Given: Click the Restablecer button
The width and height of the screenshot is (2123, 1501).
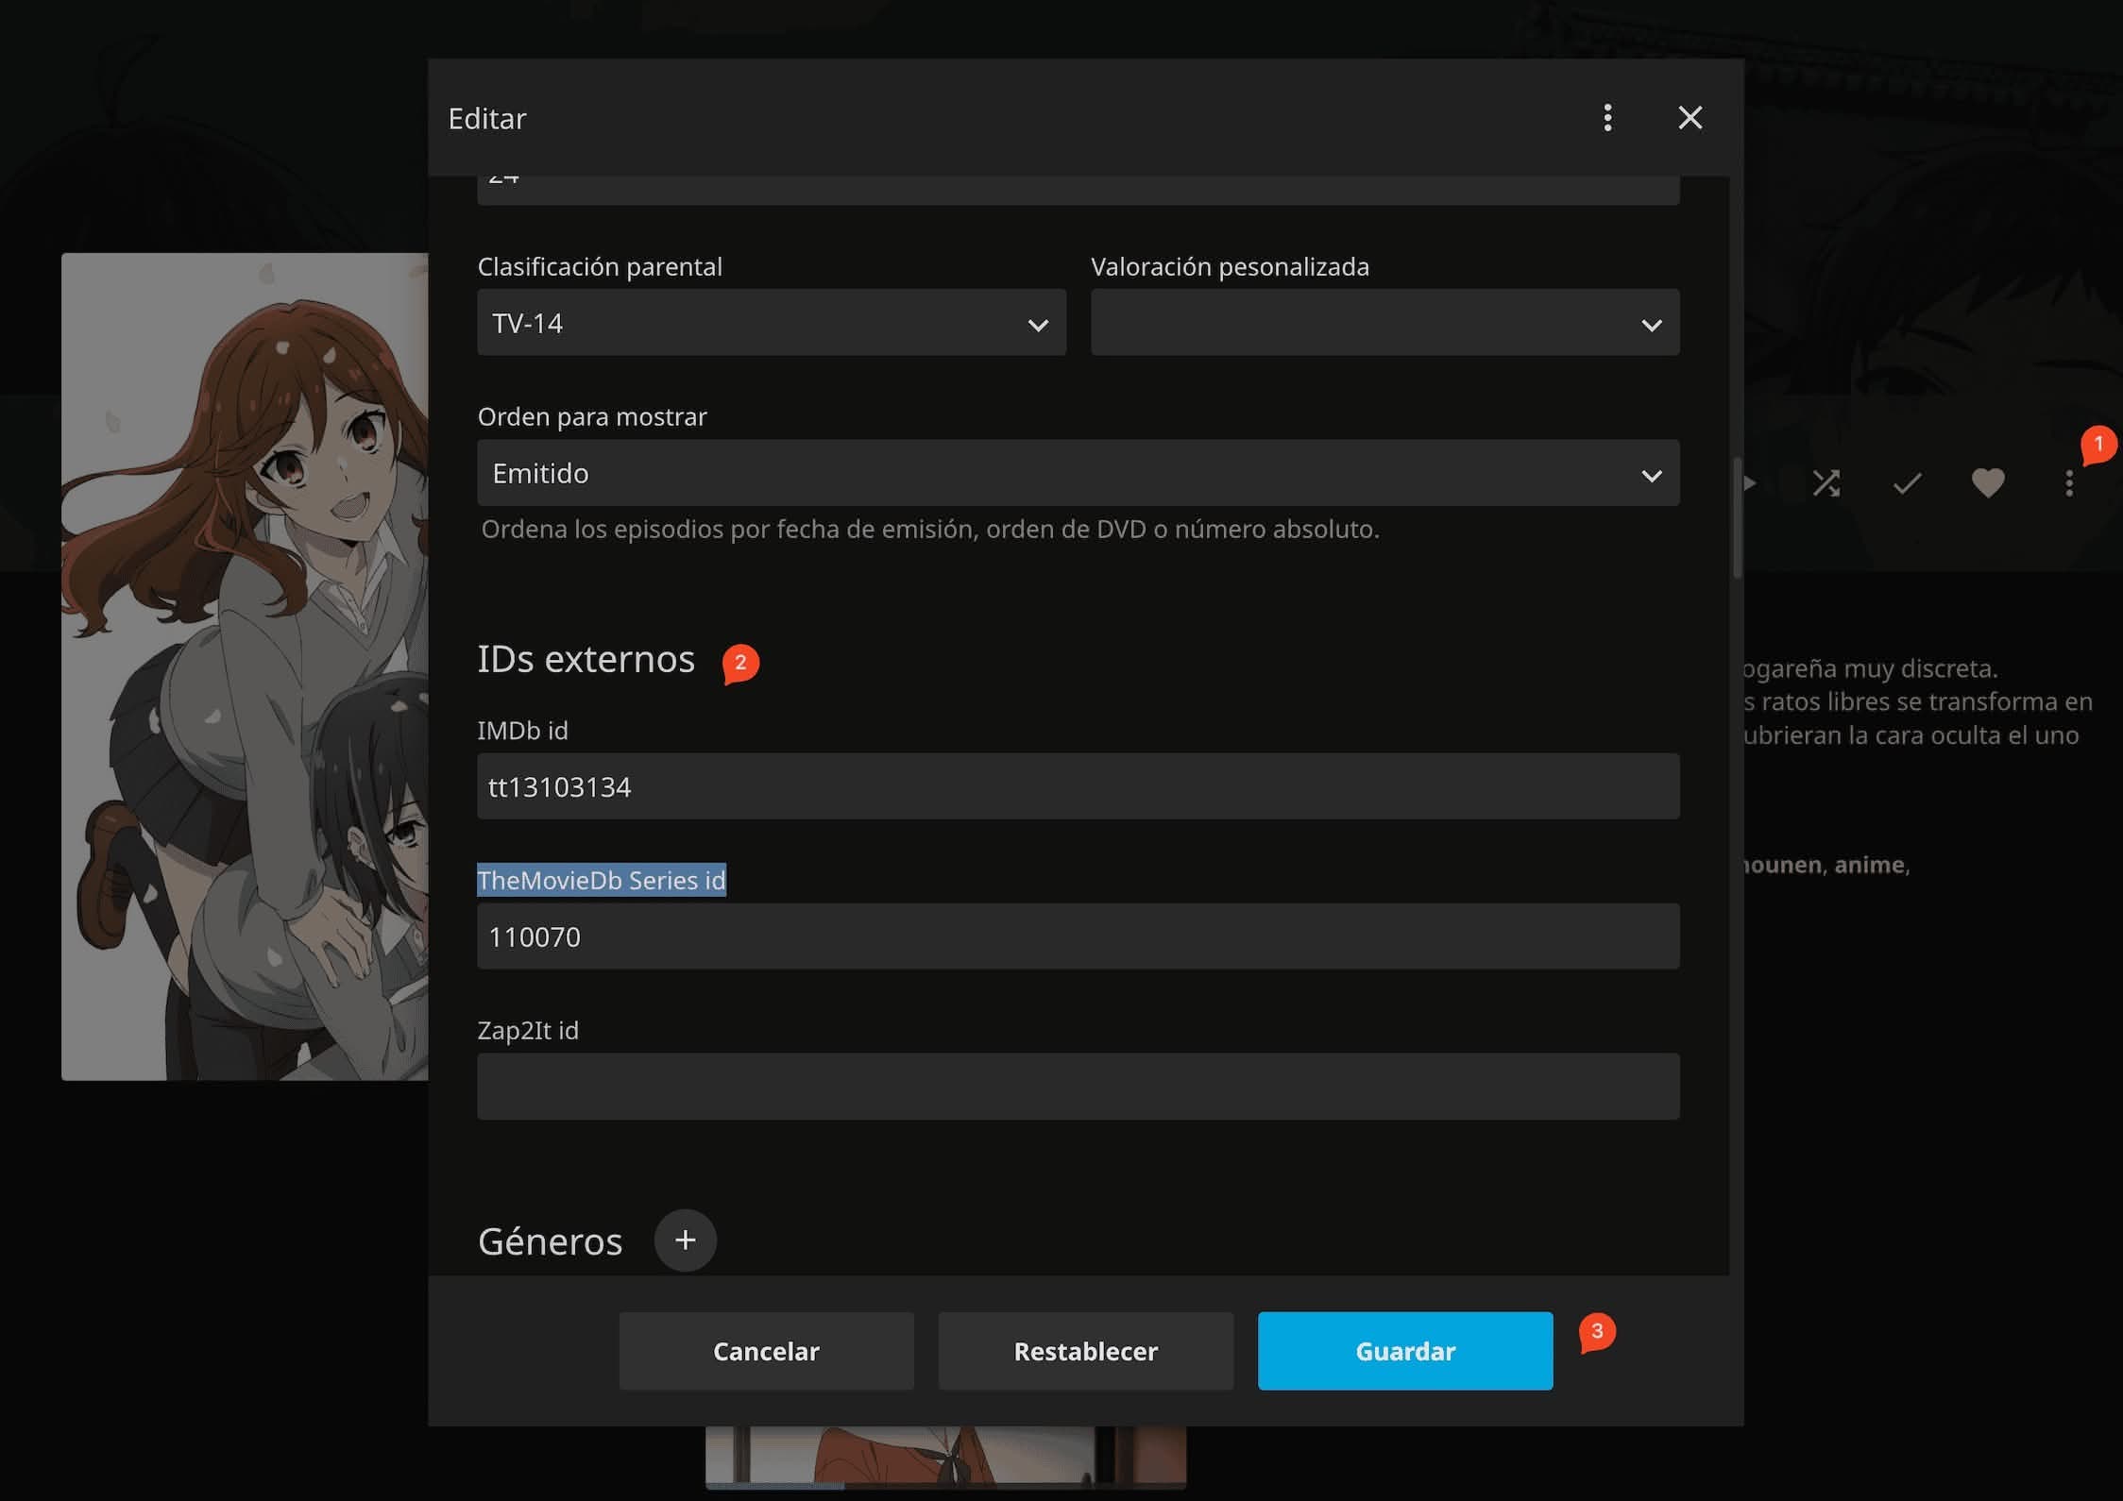Looking at the screenshot, I should tap(1085, 1351).
